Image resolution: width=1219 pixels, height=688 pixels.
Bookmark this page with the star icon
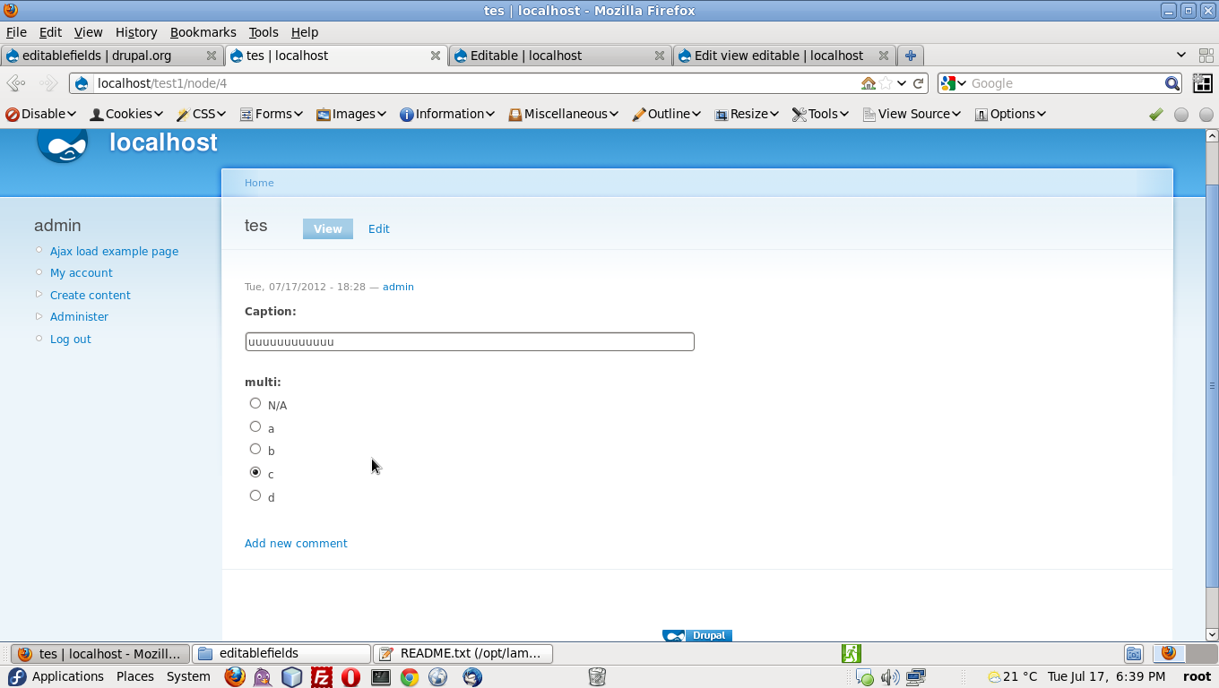(x=886, y=83)
